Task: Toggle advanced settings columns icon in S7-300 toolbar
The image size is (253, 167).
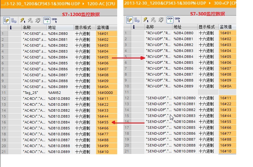Action: [x=137, y=20]
